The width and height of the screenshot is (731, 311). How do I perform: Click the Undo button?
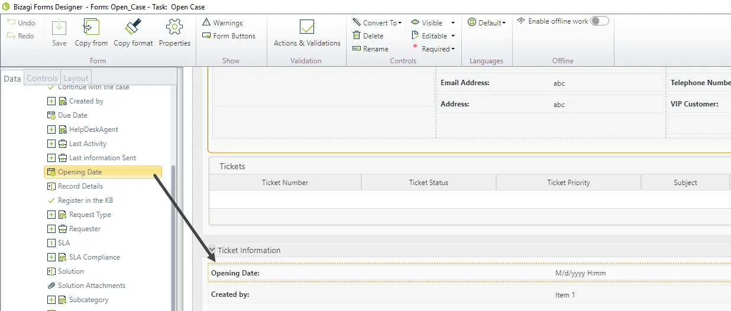tap(21, 22)
